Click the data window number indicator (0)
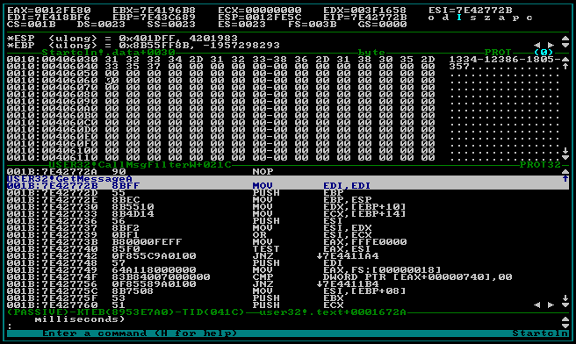Screen dimensions: 576x344 (x=544, y=53)
